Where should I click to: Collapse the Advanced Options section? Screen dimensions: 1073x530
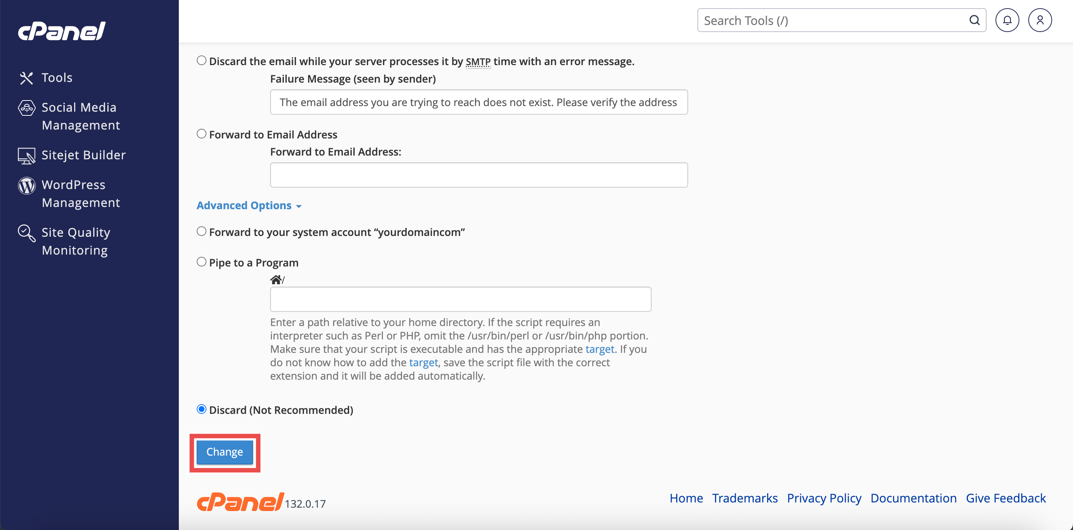point(249,205)
